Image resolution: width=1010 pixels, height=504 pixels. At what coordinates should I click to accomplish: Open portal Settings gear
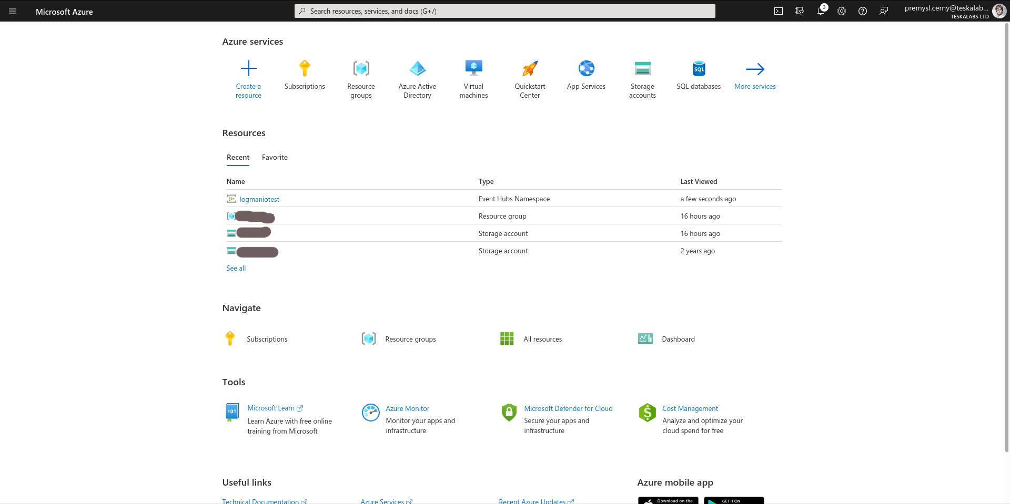tap(842, 11)
